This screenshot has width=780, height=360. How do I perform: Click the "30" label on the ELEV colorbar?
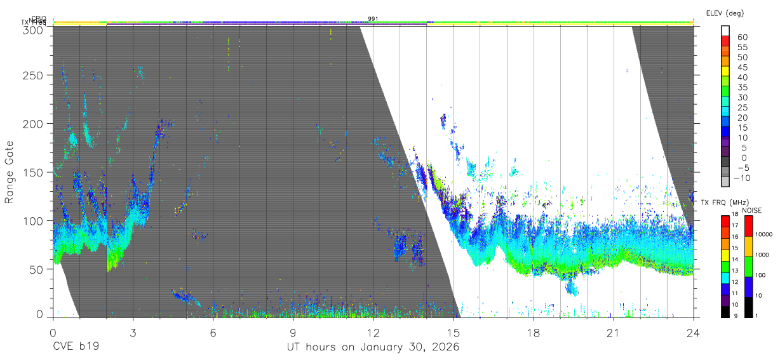[743, 98]
